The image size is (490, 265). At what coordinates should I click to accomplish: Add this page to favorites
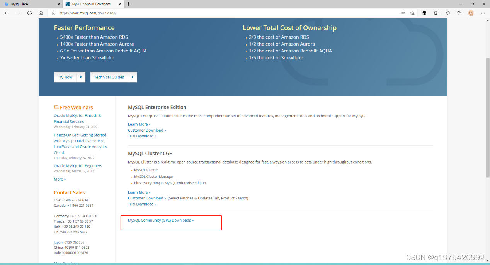(x=412, y=13)
